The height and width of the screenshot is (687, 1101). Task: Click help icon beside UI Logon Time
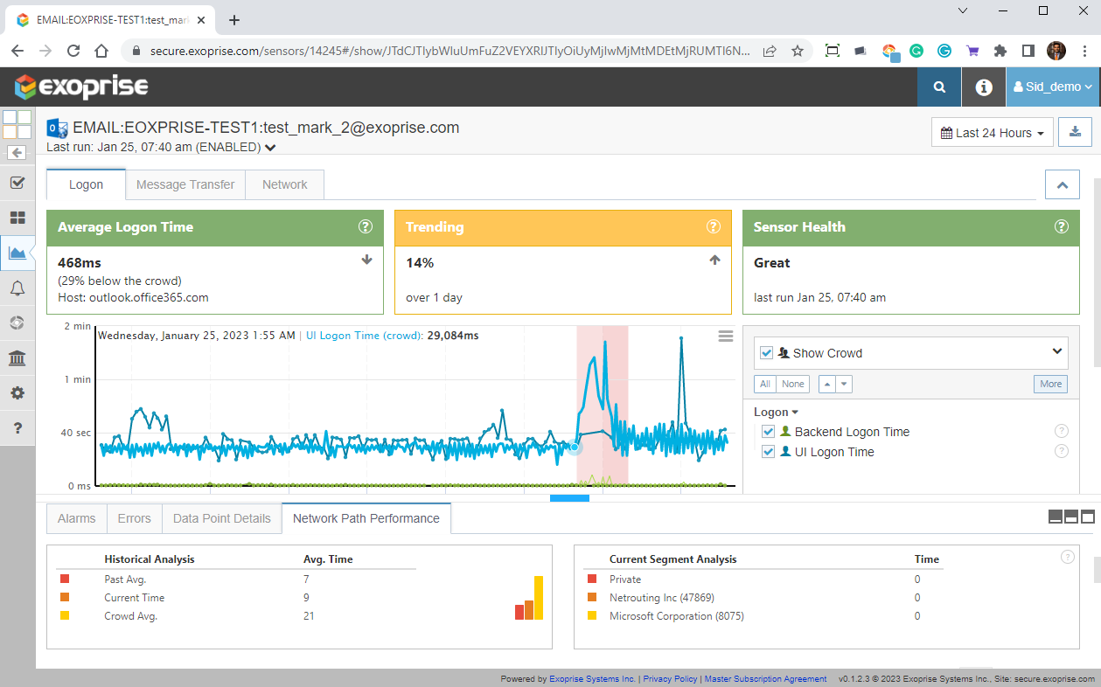[x=1062, y=451]
